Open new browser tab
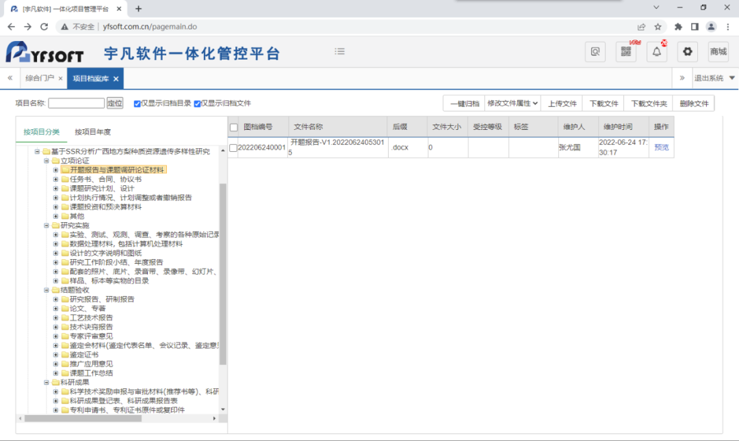This screenshot has width=739, height=441. pyautogui.click(x=138, y=8)
